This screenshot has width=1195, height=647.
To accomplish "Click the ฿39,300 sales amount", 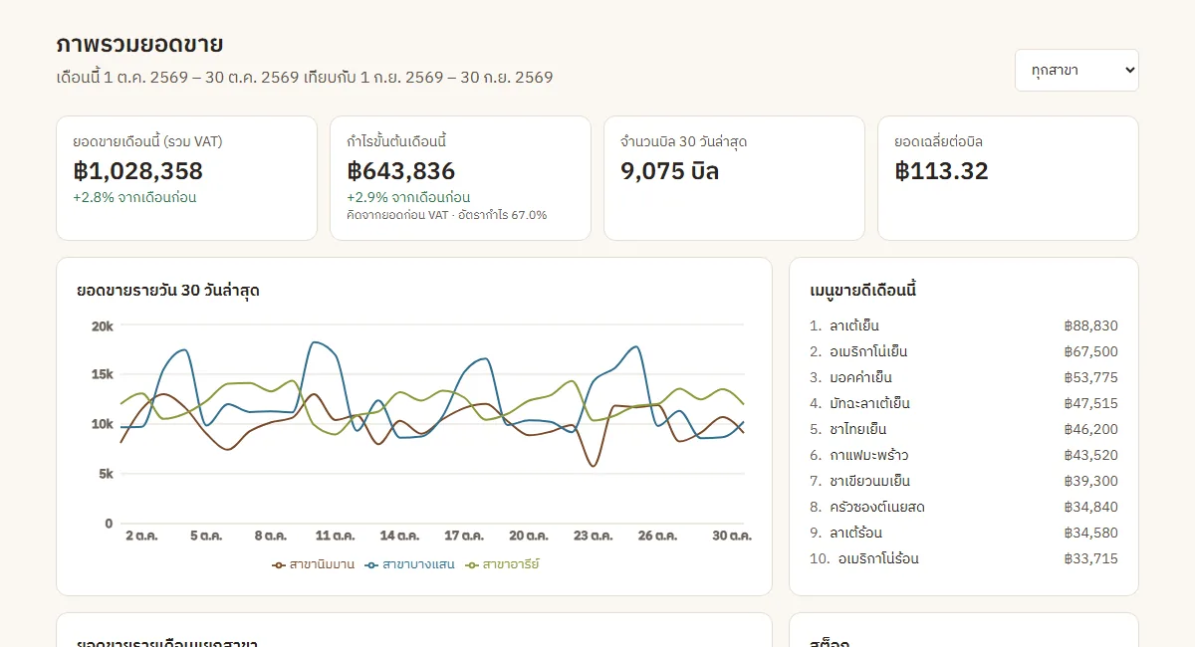I will tap(1090, 481).
